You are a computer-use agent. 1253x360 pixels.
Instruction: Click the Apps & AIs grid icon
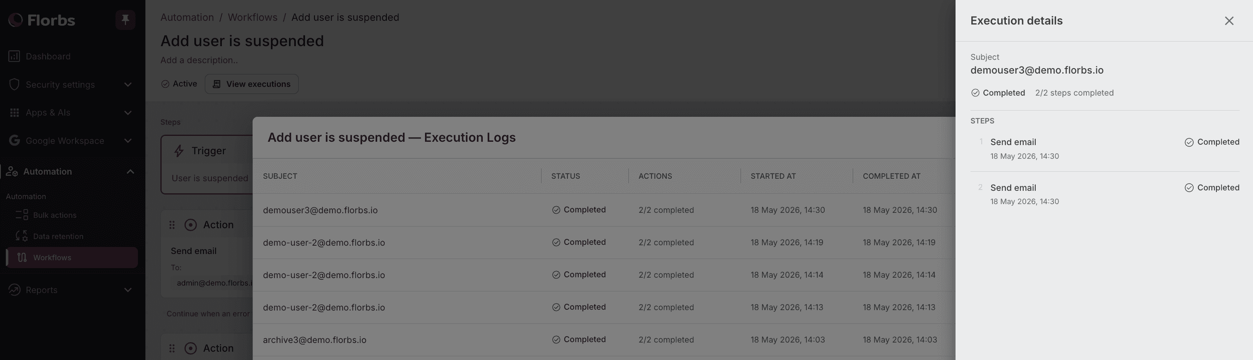pos(14,113)
